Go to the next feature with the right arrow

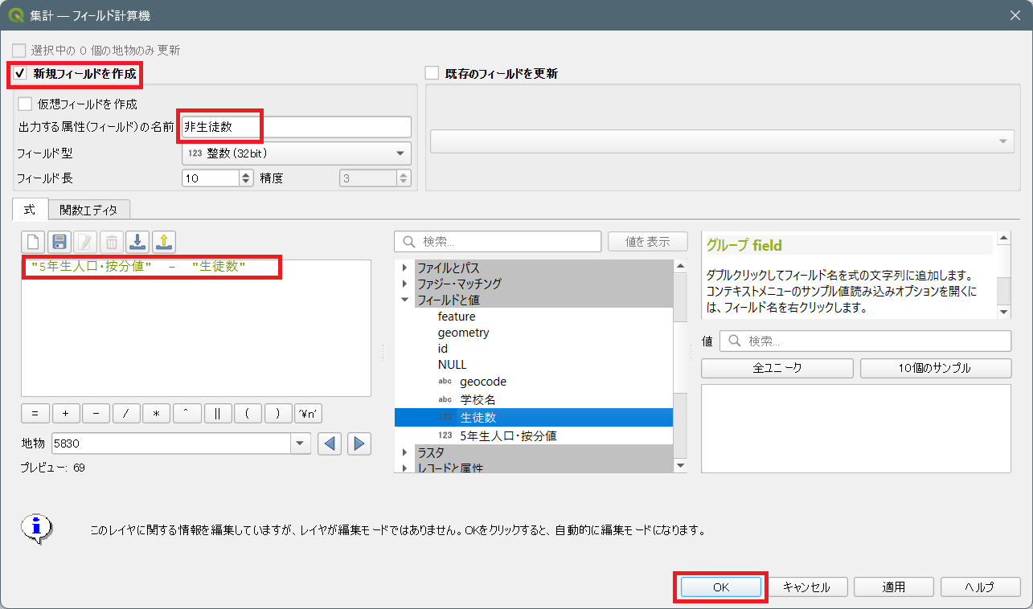(x=359, y=443)
